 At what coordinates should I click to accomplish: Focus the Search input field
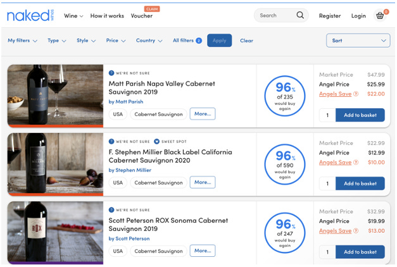277,15
